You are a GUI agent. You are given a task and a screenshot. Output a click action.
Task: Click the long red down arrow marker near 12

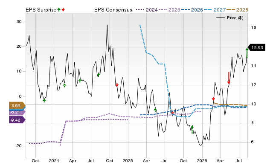[229, 78]
